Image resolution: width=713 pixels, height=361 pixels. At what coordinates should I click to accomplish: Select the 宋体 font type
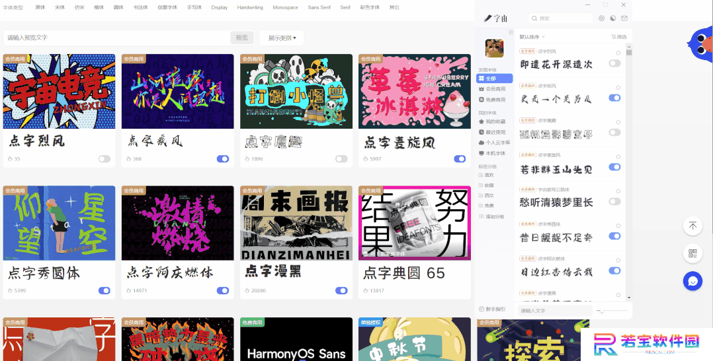60,8
